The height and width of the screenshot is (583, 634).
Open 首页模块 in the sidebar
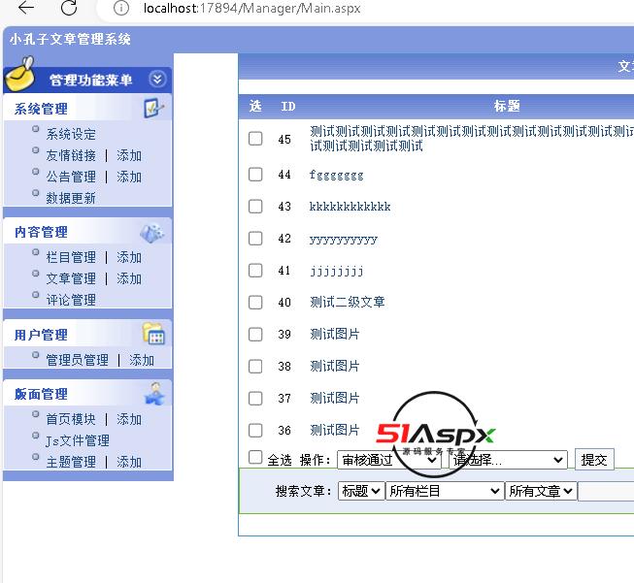[71, 419]
